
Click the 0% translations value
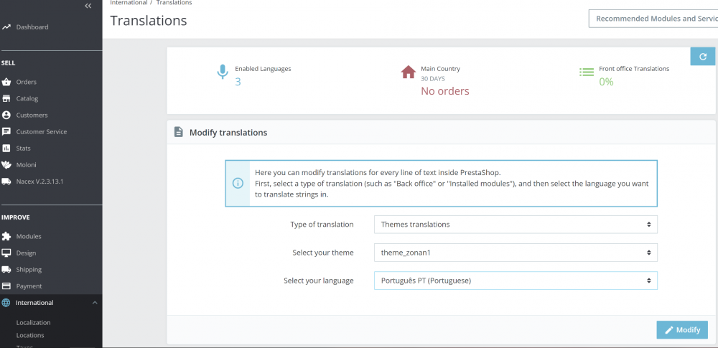point(606,82)
